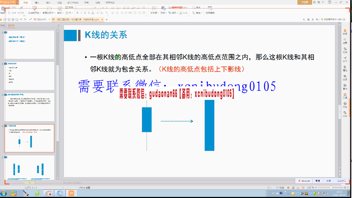Close the slide thumbnail panel

(58, 26)
